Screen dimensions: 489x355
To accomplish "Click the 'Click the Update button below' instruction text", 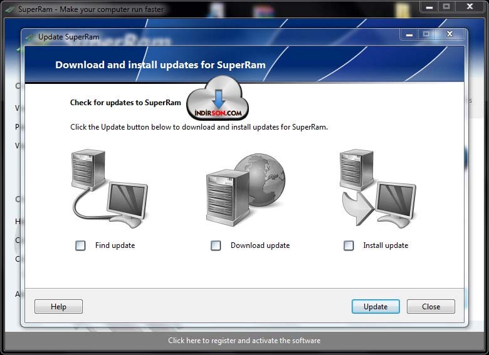I will [199, 127].
